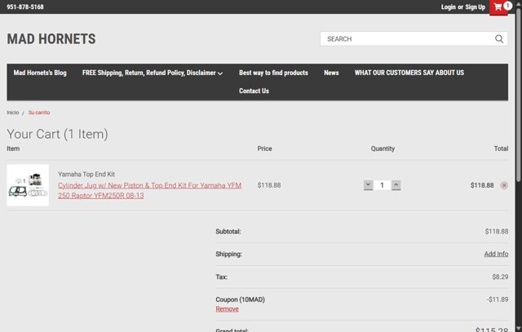The width and height of the screenshot is (522, 332).
Task: Click Add Info for shipping
Action: tap(496, 254)
